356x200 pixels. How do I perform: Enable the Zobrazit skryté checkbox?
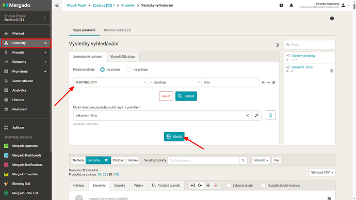click(229, 186)
